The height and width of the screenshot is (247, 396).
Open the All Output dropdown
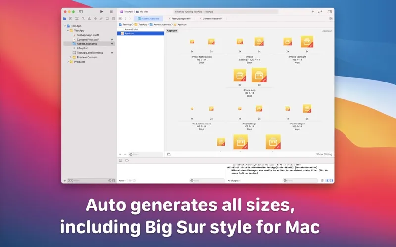click(234, 181)
